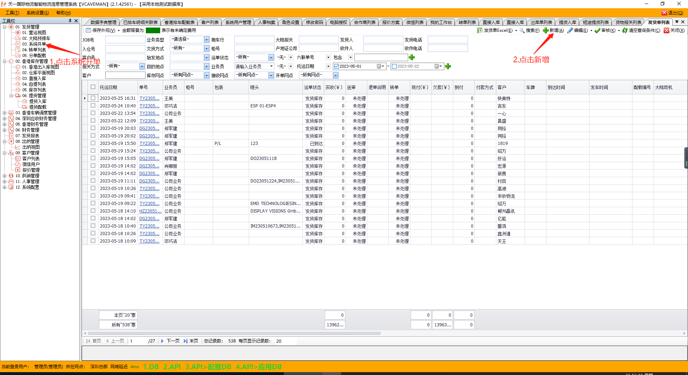Expand the 运单状态 dropdown list
The height and width of the screenshot is (375, 688).
271,57
